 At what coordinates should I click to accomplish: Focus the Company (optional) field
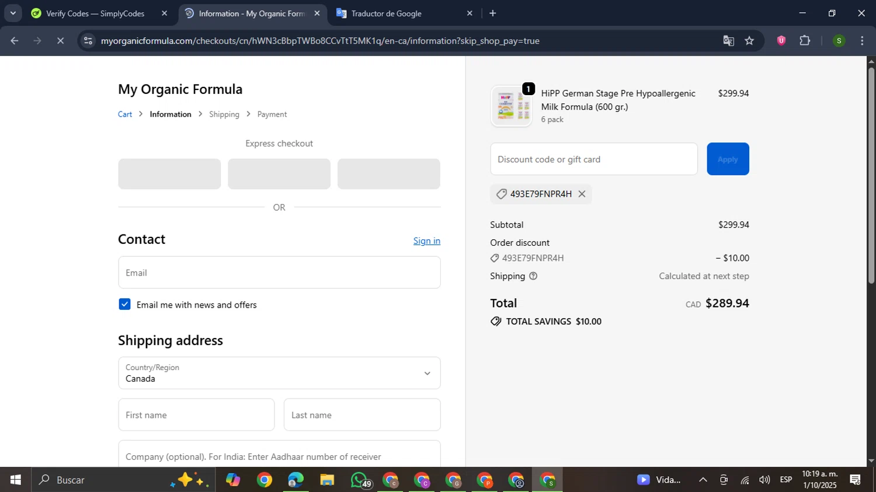[279, 454]
